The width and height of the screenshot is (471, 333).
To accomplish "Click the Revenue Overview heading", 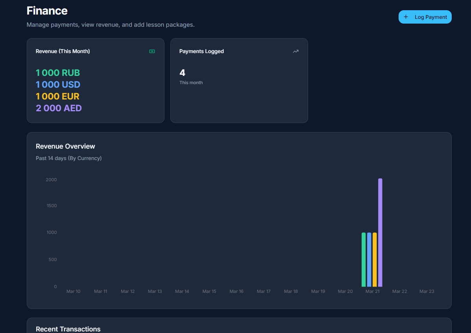I will point(65,146).
